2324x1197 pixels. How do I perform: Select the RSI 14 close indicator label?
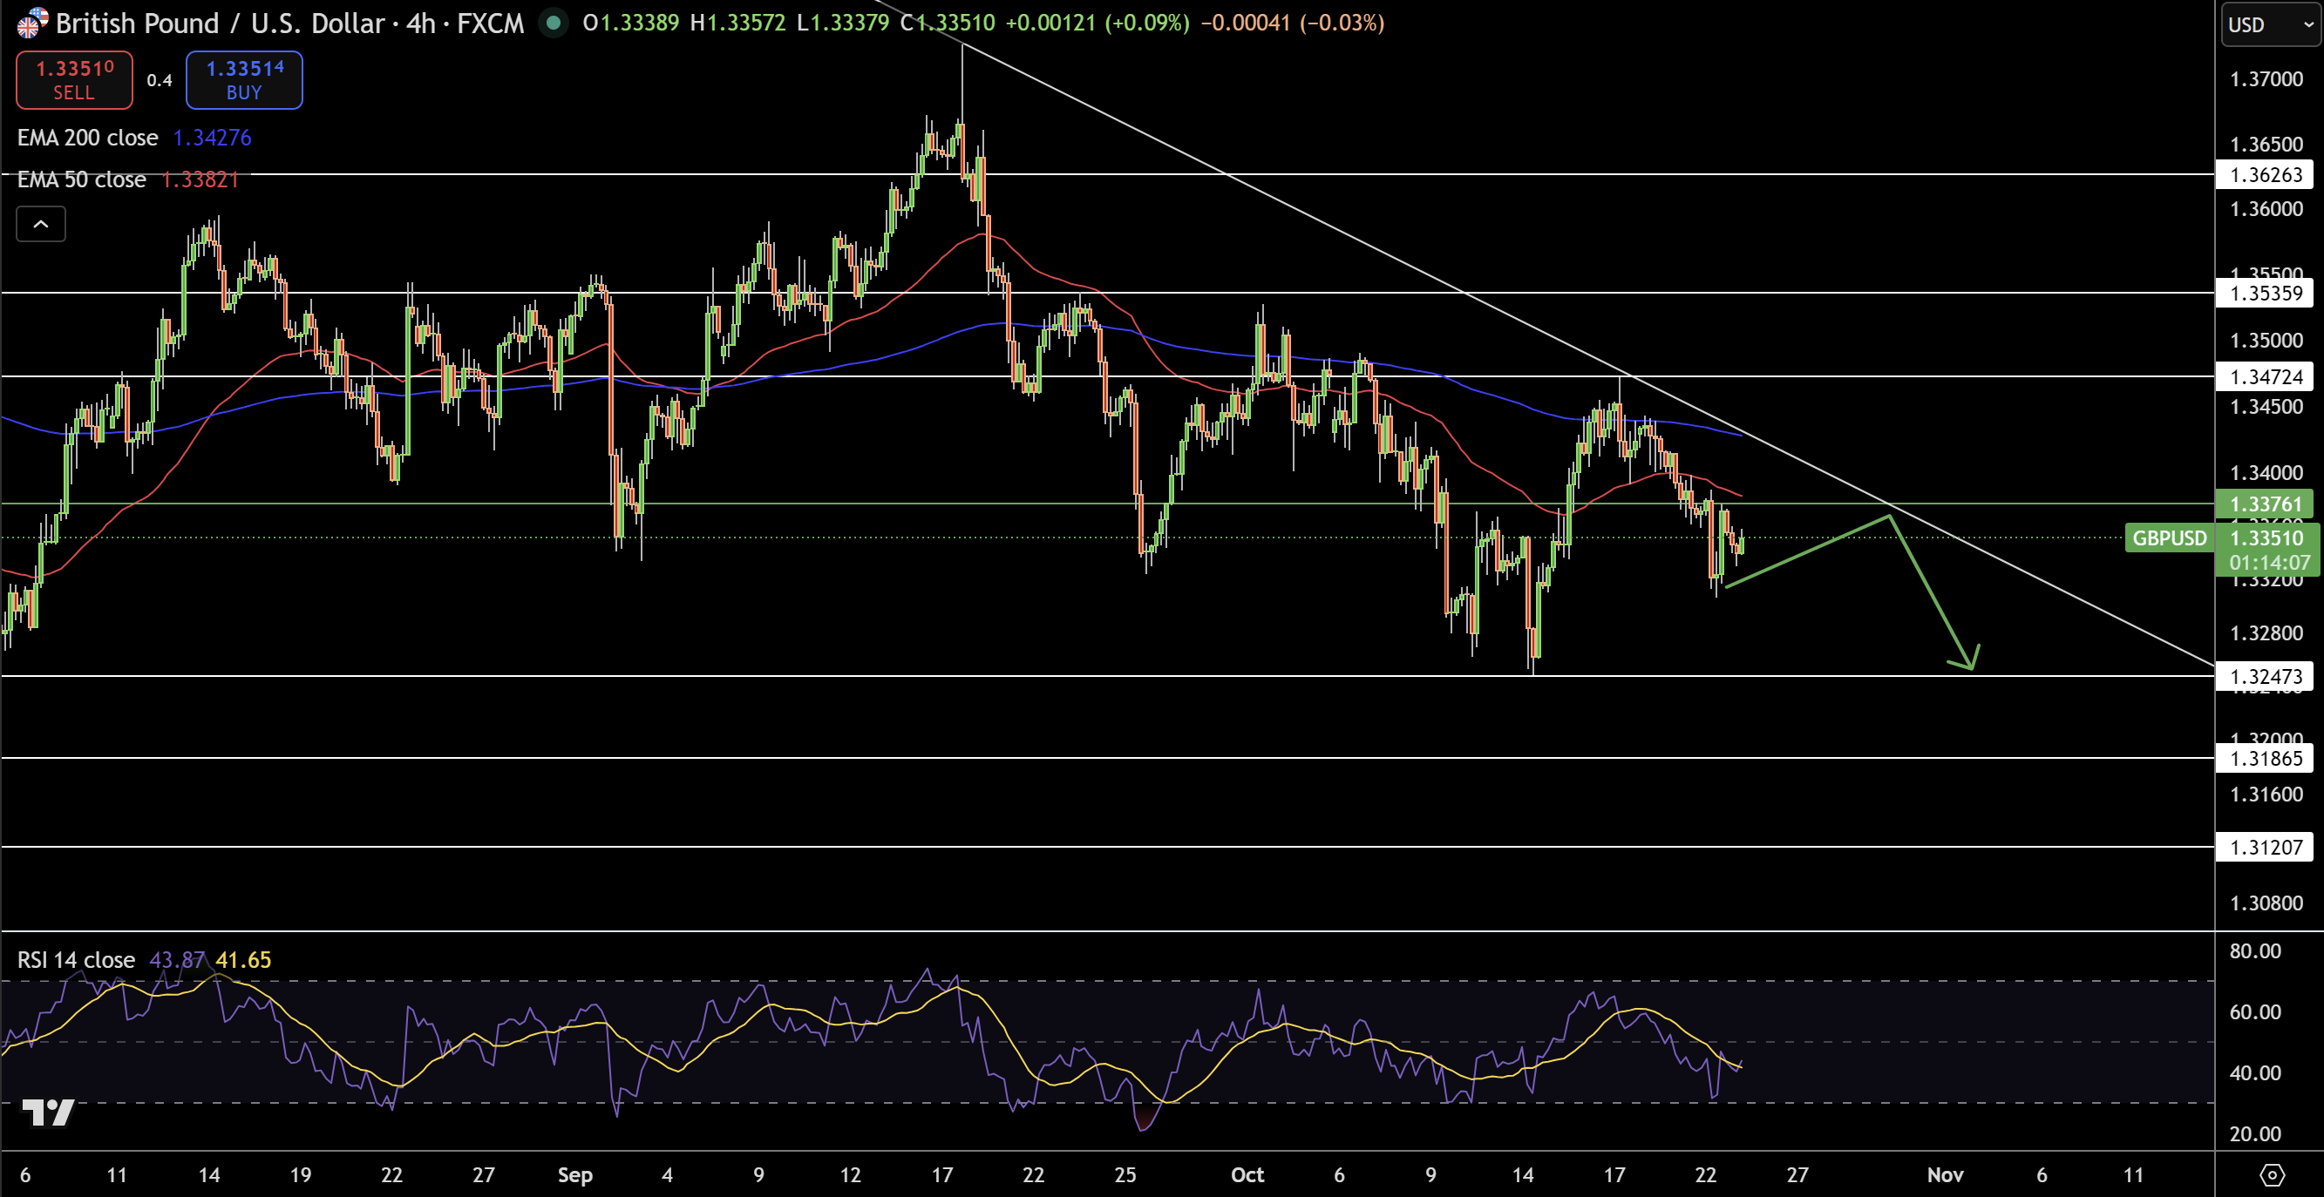(76, 959)
